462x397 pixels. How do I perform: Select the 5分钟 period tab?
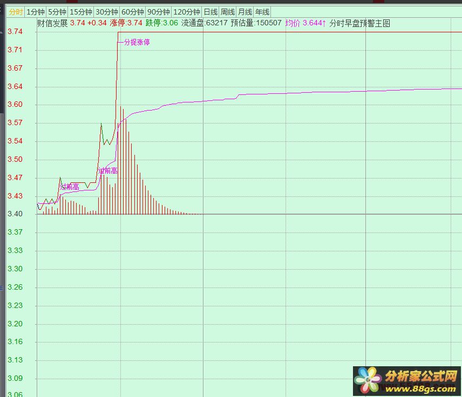(57, 12)
